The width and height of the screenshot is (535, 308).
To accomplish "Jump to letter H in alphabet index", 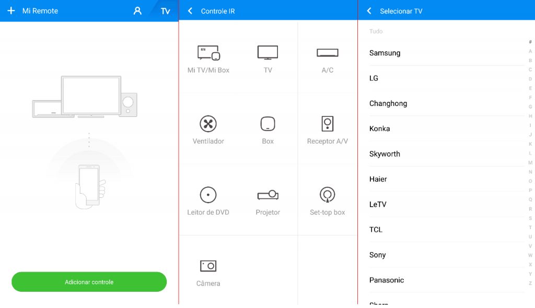I will (x=530, y=116).
